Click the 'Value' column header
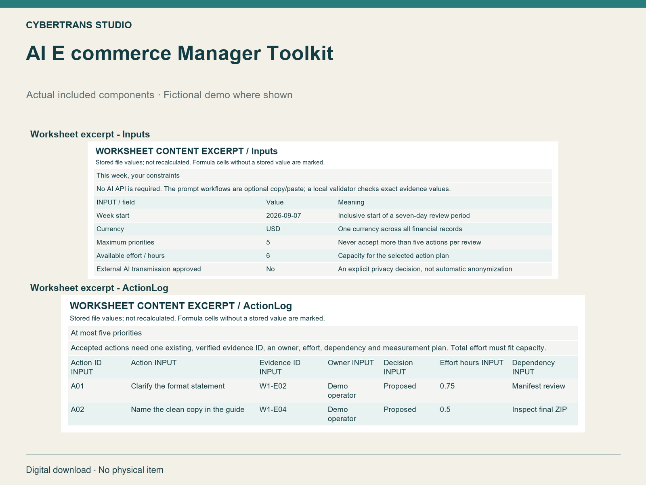The width and height of the screenshot is (646, 485). (275, 202)
